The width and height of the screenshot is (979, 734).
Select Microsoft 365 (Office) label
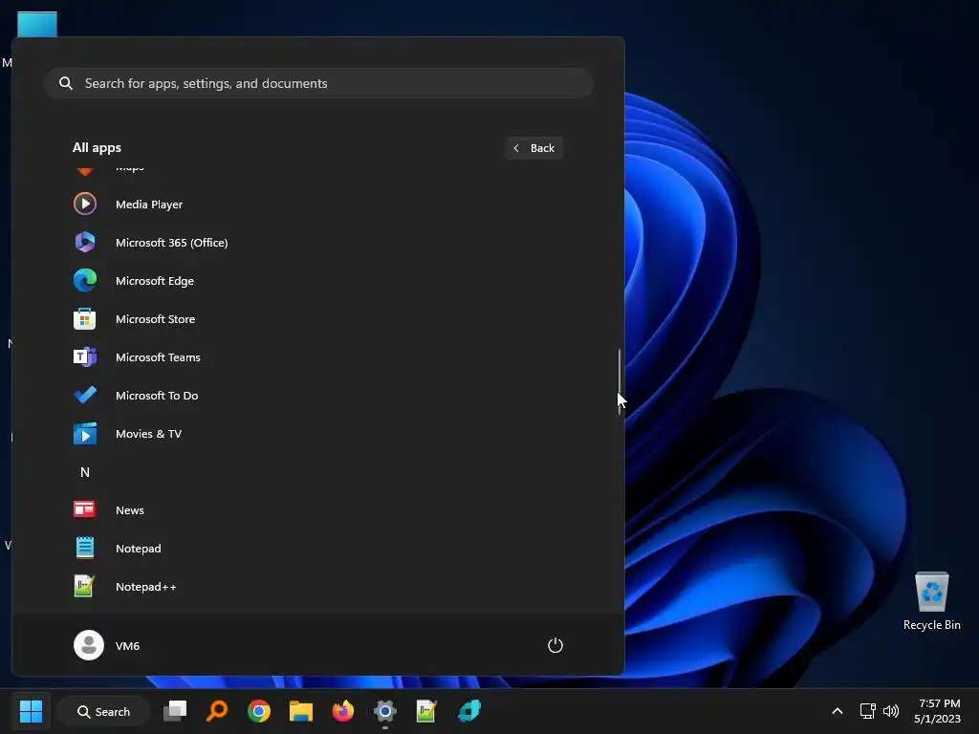point(172,242)
